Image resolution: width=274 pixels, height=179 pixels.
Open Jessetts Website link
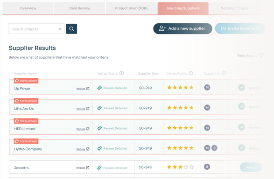[x=80, y=168]
